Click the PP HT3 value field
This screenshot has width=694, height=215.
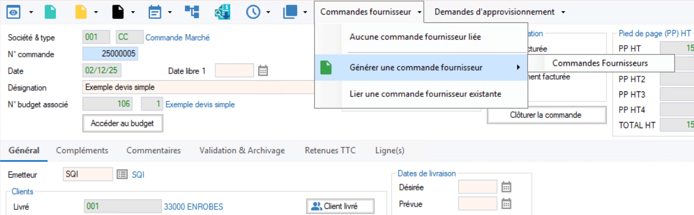677,94
